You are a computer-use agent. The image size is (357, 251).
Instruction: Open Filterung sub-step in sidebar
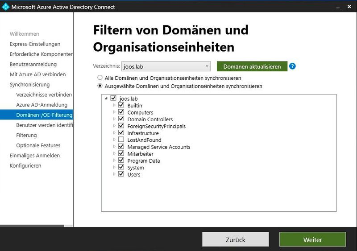click(x=26, y=135)
